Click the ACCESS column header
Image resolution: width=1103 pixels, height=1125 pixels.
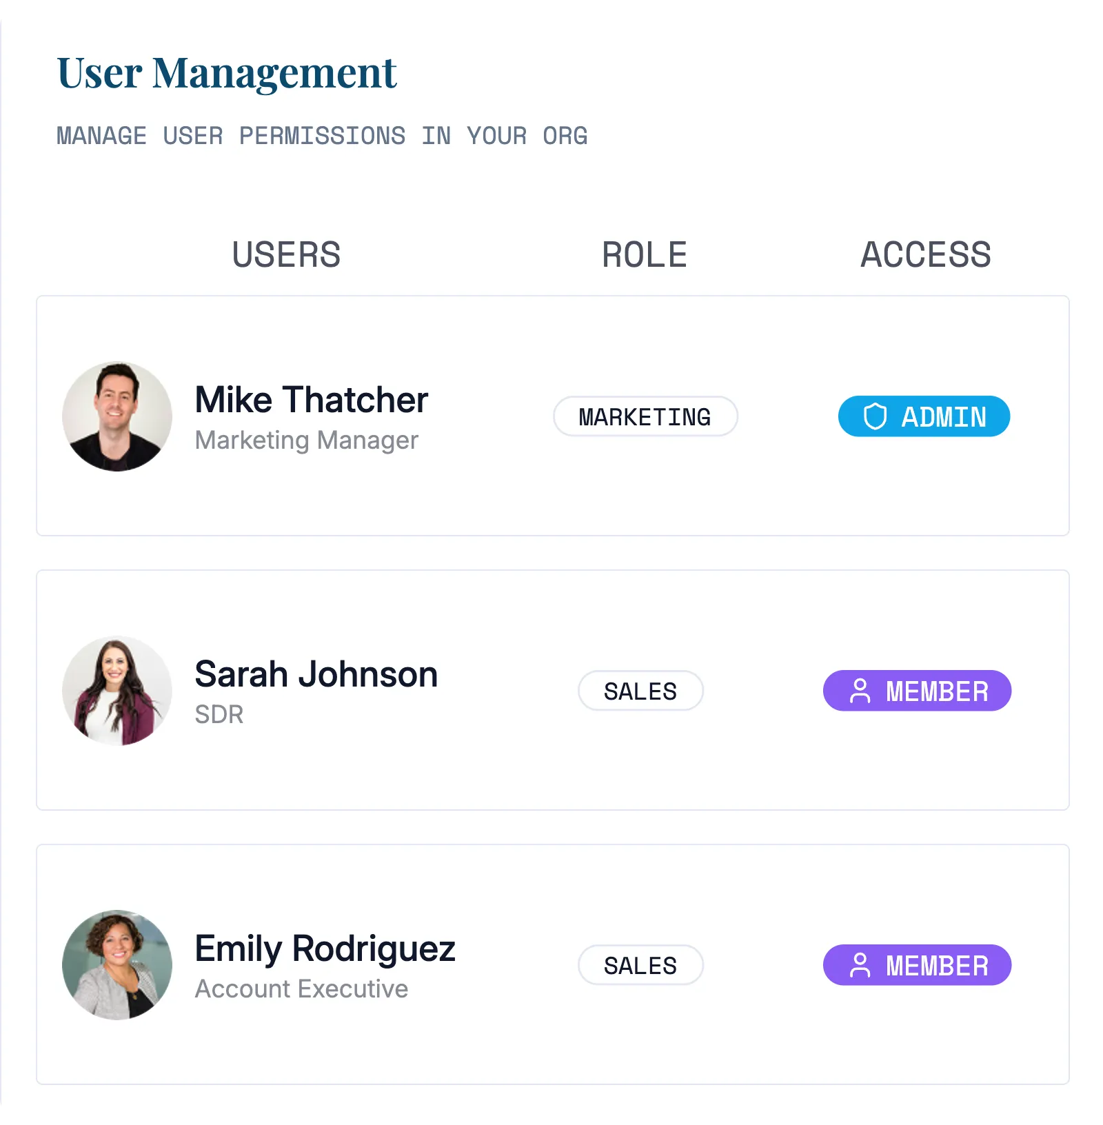click(x=926, y=254)
